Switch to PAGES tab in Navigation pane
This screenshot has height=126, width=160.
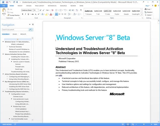(15, 34)
